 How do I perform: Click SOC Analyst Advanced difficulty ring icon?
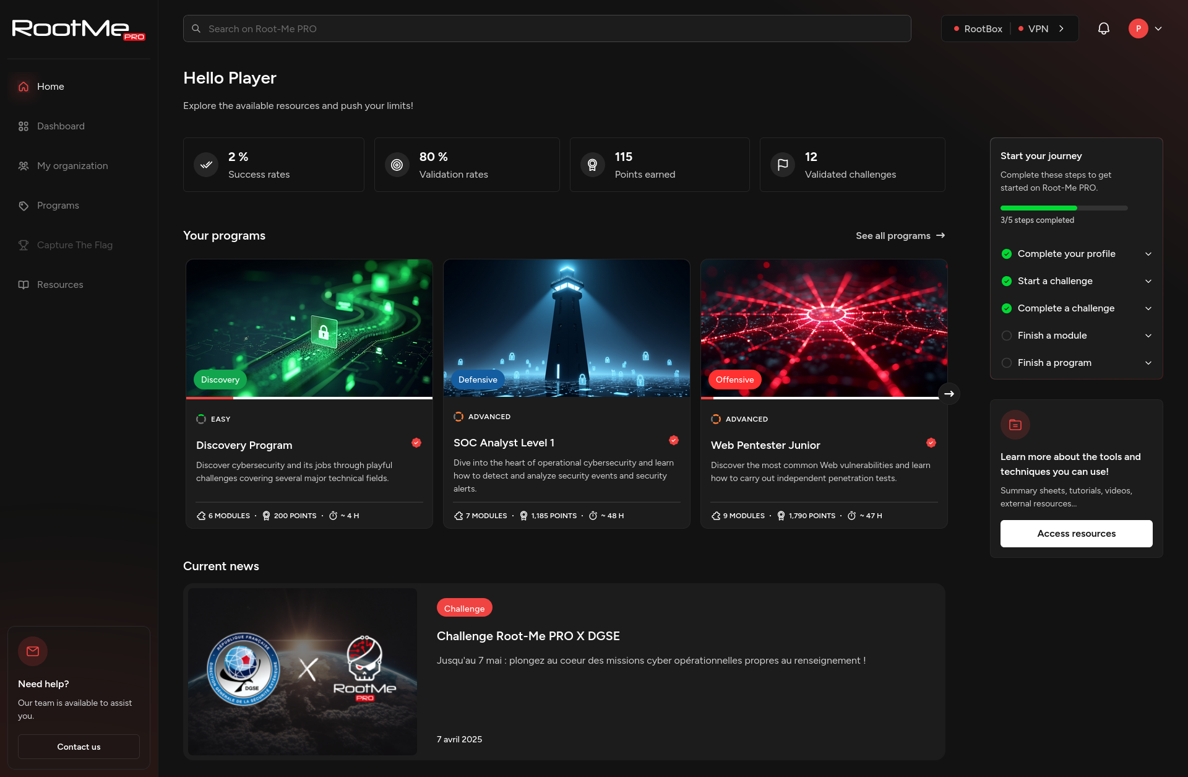coord(458,417)
